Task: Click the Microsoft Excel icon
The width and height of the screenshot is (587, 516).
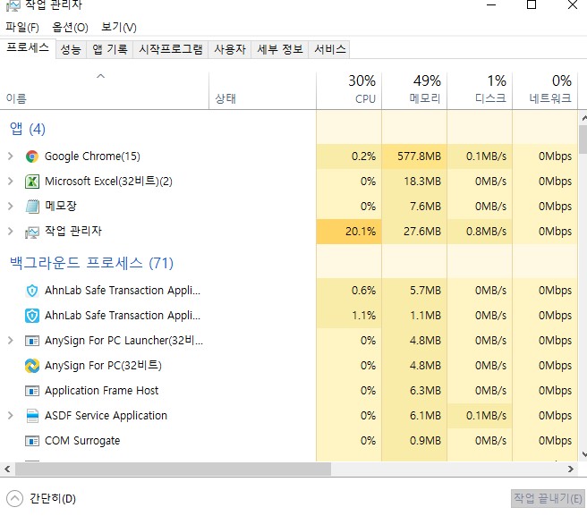Action: pos(32,182)
